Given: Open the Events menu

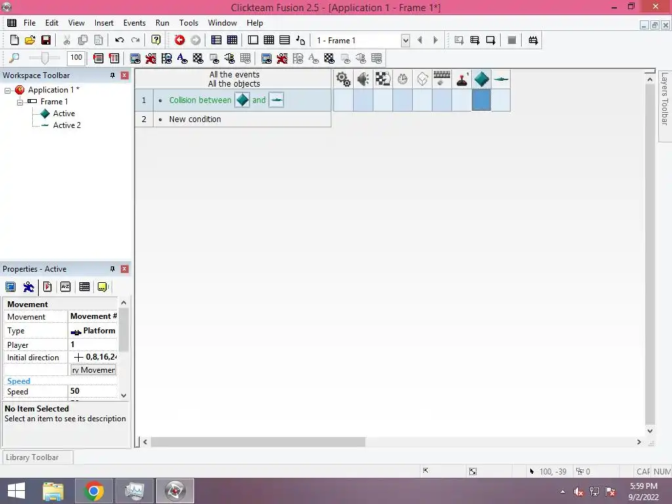Looking at the screenshot, I should click(x=135, y=23).
